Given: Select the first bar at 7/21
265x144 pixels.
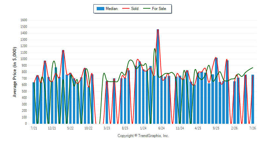Looking at the screenshot, I should click(34, 103).
